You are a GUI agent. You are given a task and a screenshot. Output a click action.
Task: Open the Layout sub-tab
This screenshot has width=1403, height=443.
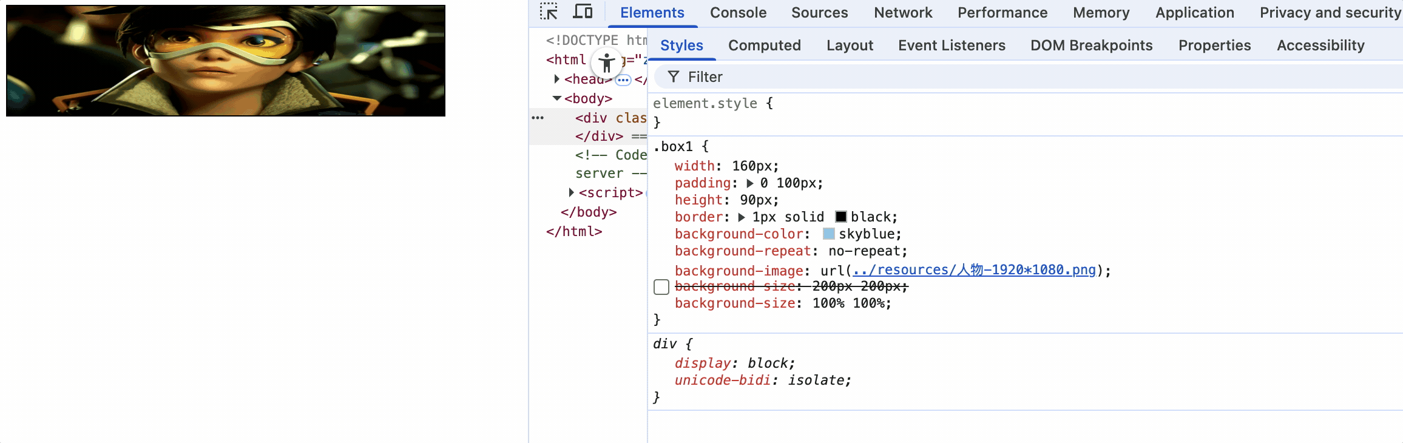click(x=850, y=46)
